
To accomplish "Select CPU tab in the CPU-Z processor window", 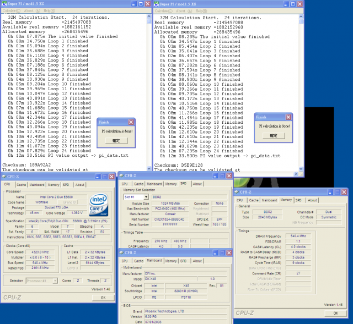I will [7, 184].
